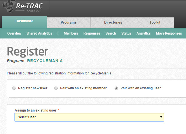Switch to the Programs tab
The image size is (186, 134).
pos(69,22)
